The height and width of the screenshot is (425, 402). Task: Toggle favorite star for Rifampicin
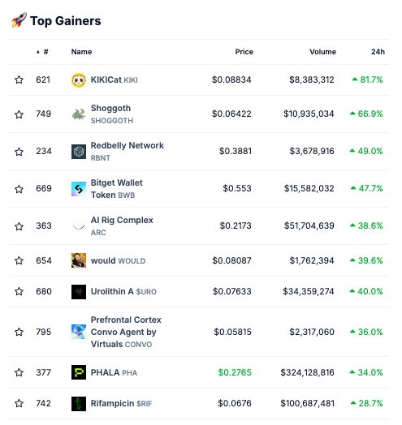19,403
